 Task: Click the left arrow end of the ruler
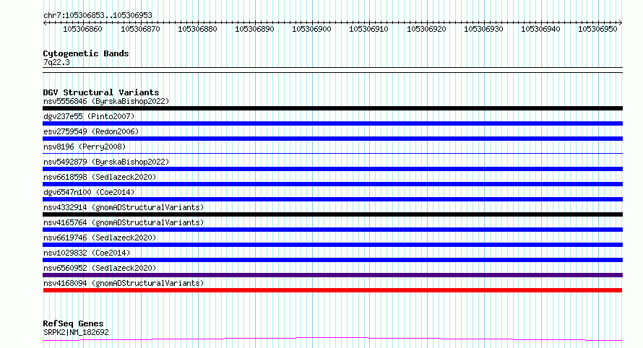pos(45,23)
